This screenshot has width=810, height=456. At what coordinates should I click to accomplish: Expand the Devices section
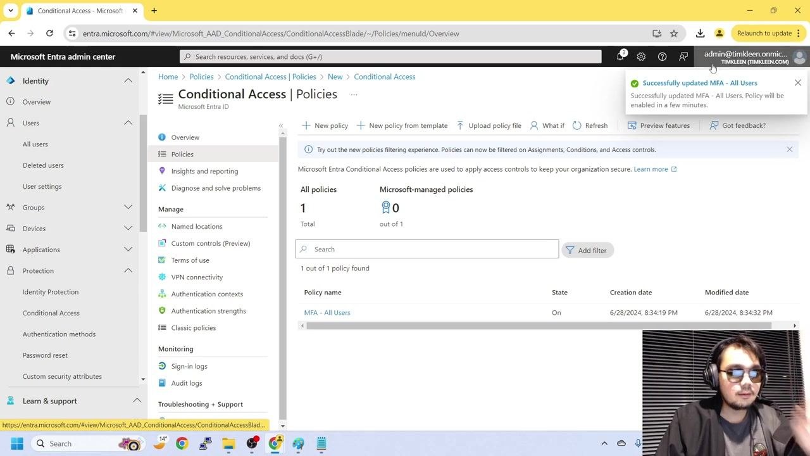[128, 229]
